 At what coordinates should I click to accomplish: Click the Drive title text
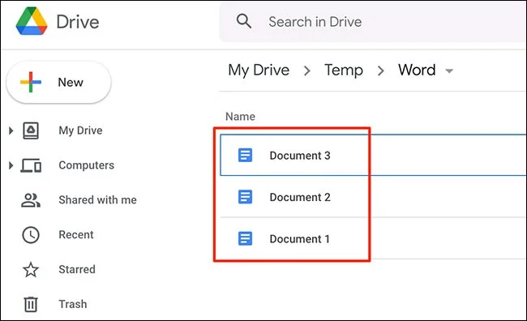(x=78, y=22)
